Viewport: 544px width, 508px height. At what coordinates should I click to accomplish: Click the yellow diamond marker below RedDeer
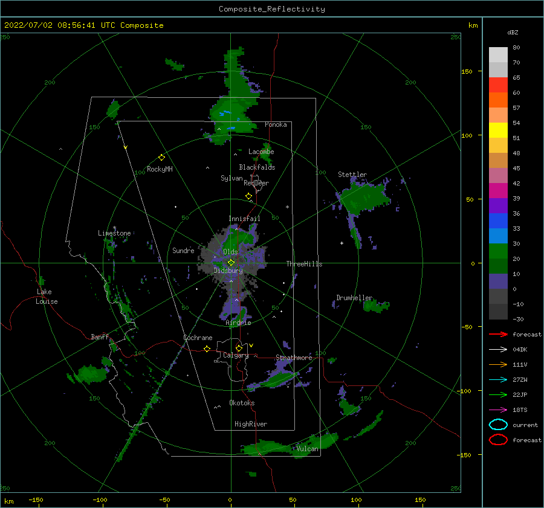(x=248, y=196)
